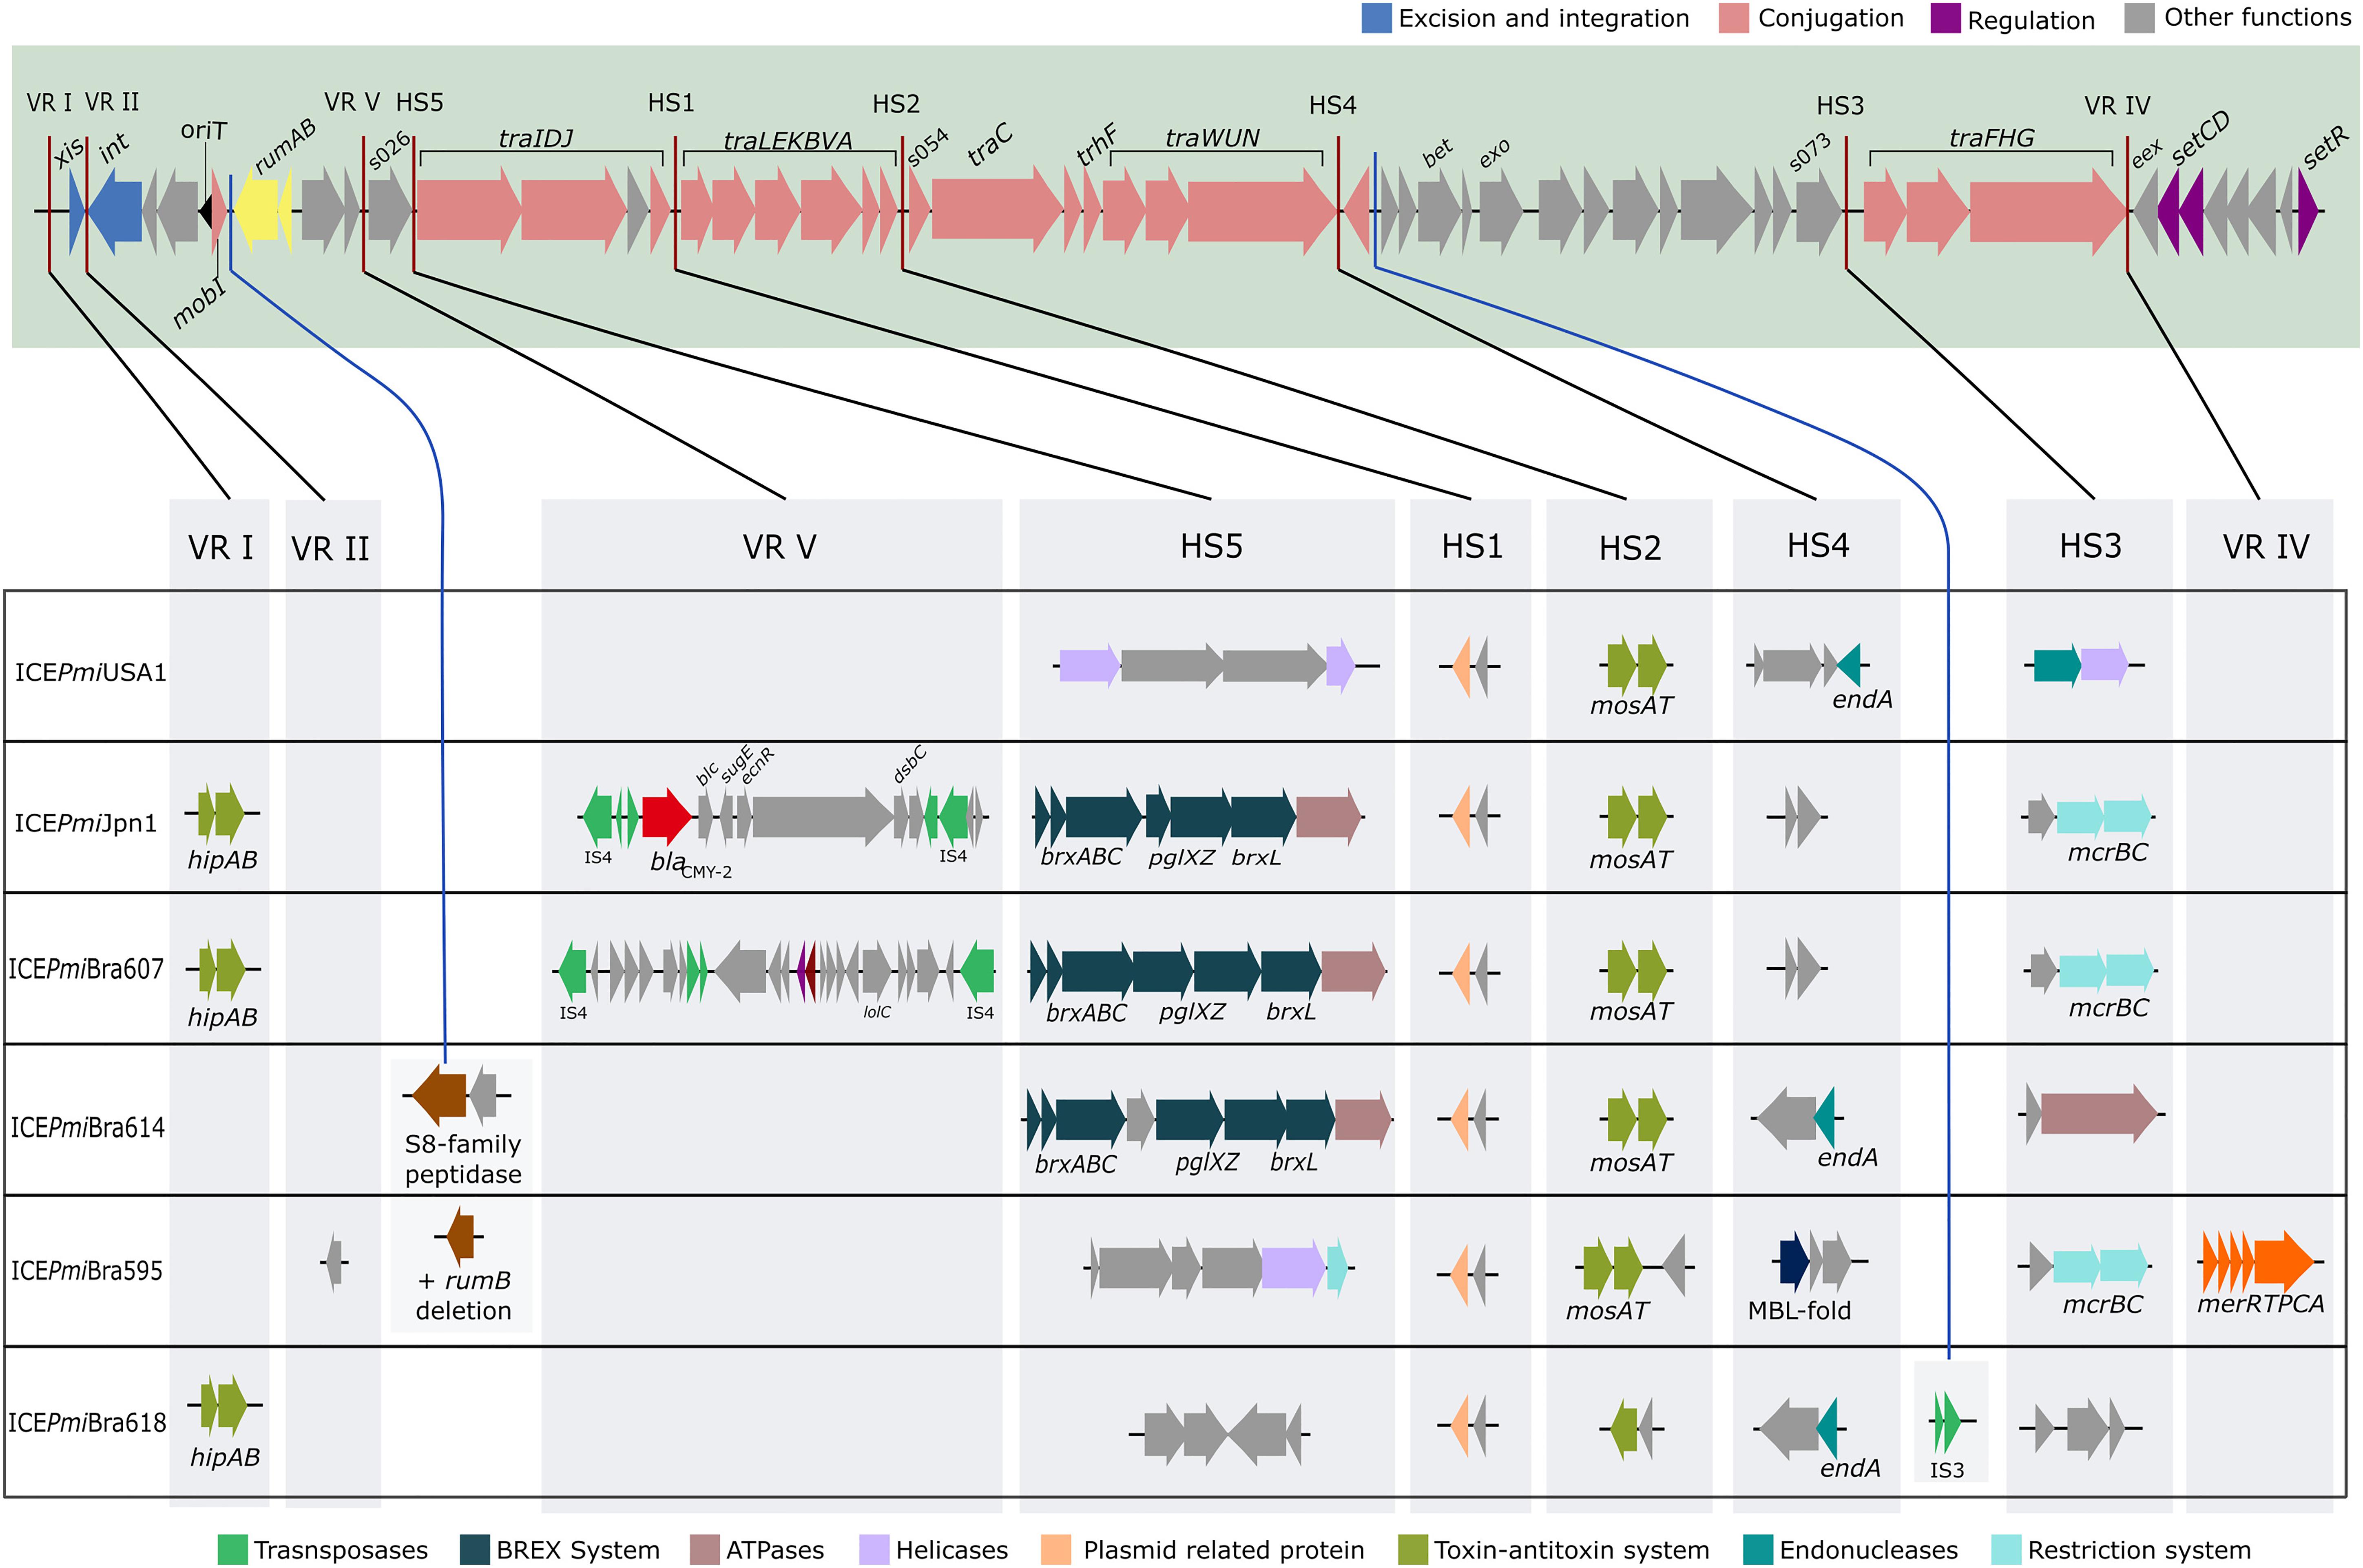The image size is (2363, 1568).
Task: Click the red blaCMY-2 gene arrow
Action: 667,816
